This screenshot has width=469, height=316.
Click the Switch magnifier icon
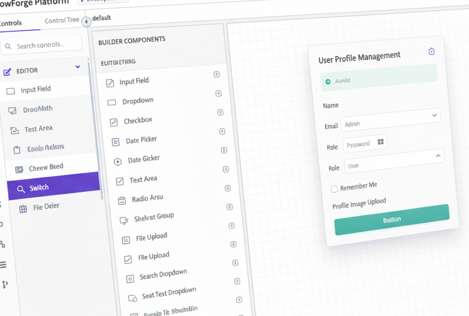[x=20, y=189]
